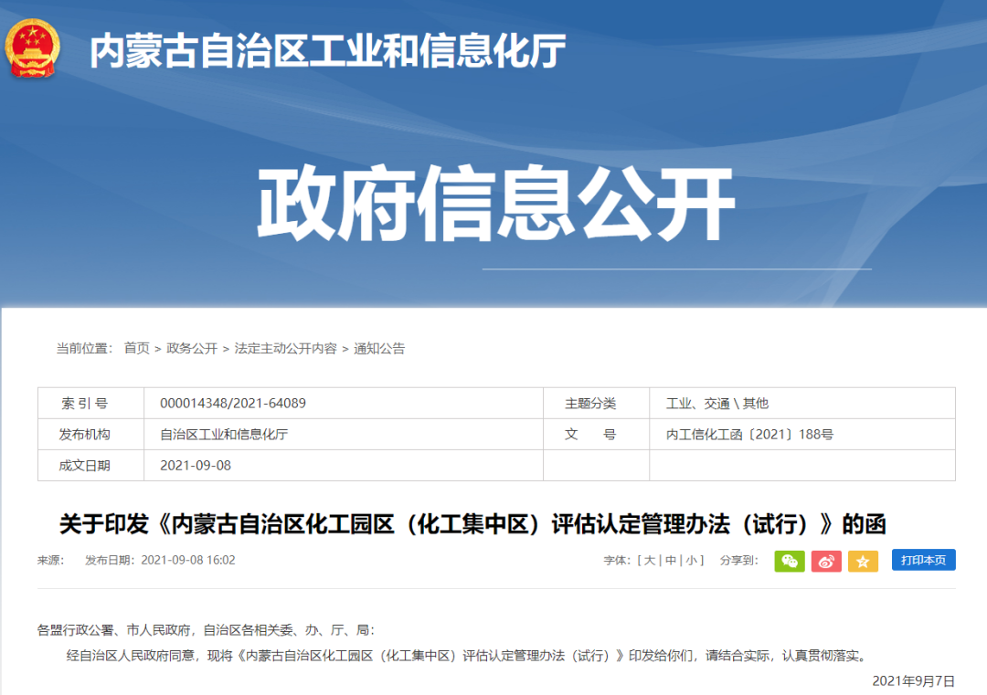Click the national emblem logo
Image resolution: width=987 pixels, height=695 pixels.
33,50
